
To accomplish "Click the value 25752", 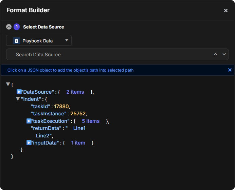I will pos(78,114).
